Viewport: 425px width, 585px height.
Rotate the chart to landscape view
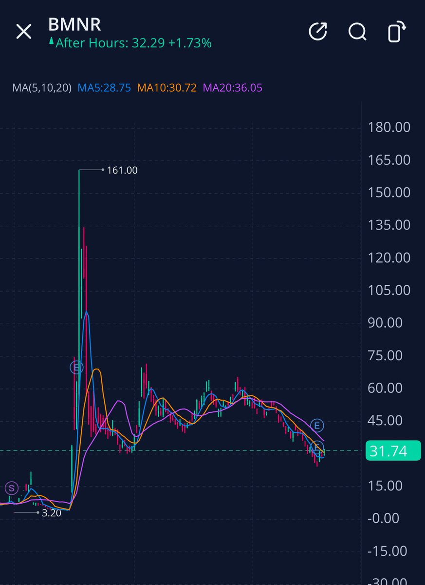(395, 32)
